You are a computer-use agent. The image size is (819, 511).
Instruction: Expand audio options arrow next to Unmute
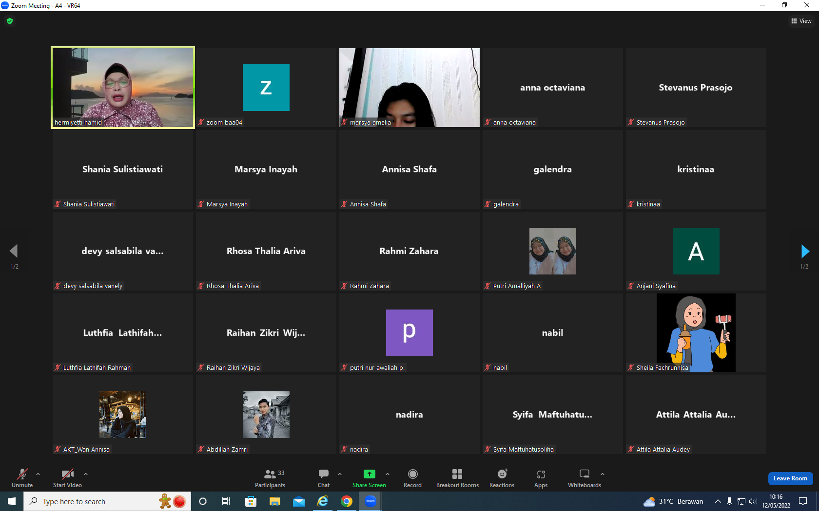coord(38,474)
